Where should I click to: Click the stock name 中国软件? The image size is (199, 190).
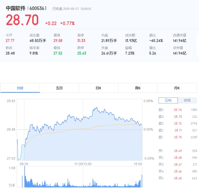16,8
